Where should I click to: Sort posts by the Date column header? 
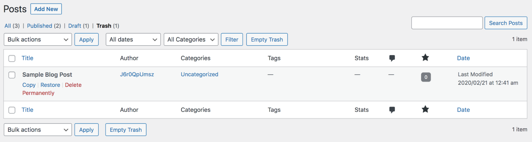463,58
